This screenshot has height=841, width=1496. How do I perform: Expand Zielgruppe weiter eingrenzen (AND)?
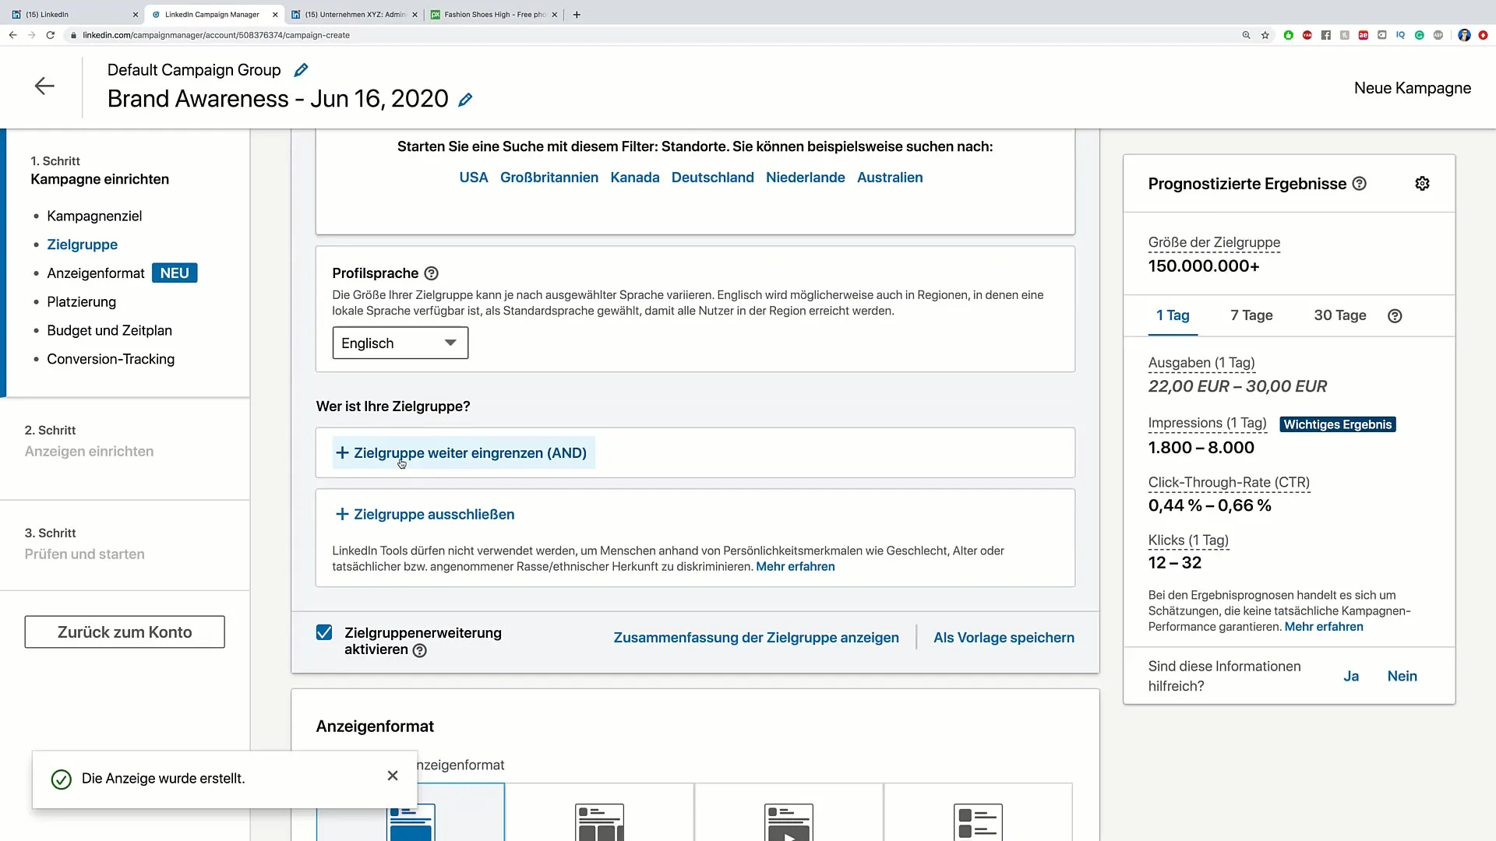click(463, 453)
